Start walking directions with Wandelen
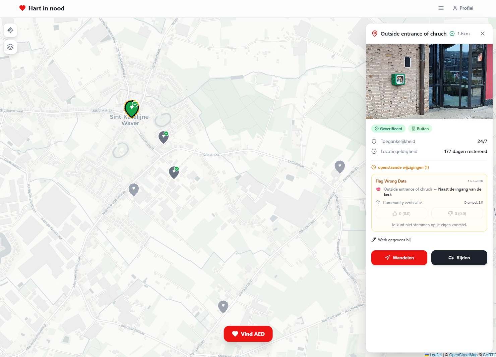The width and height of the screenshot is (496, 357). coord(399,258)
